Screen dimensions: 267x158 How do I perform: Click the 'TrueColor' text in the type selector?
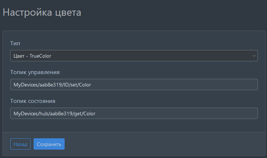(40, 56)
